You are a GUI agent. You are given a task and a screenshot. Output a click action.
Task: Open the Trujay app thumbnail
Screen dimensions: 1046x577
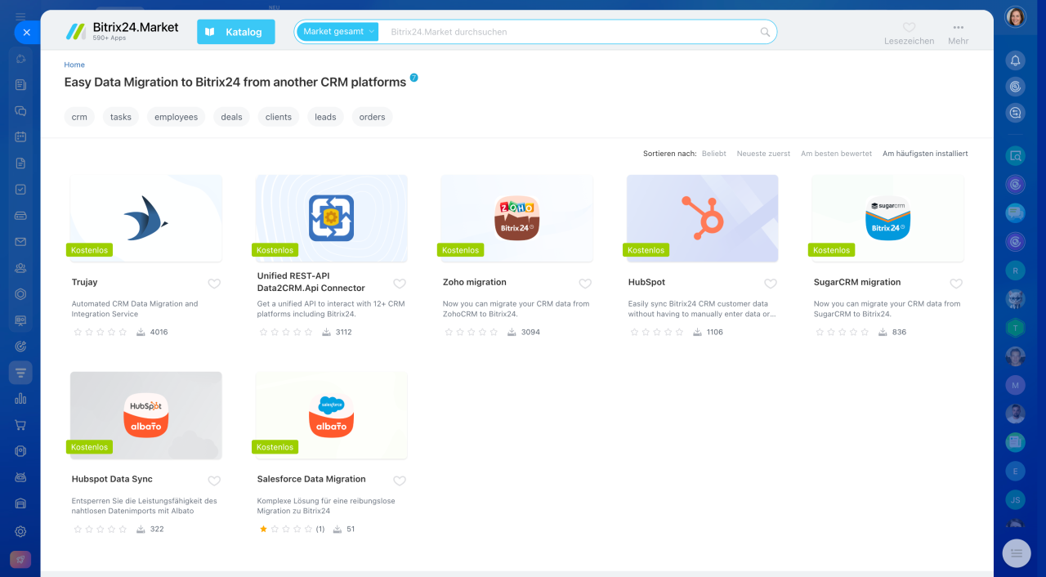click(x=145, y=218)
